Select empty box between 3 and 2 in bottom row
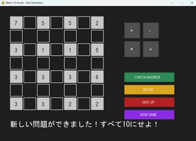Screen dimensions: 196x141 [x=57, y=104]
